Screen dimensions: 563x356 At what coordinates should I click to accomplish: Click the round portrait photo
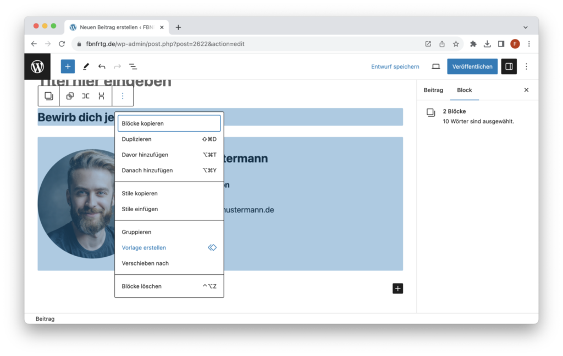tap(76, 204)
